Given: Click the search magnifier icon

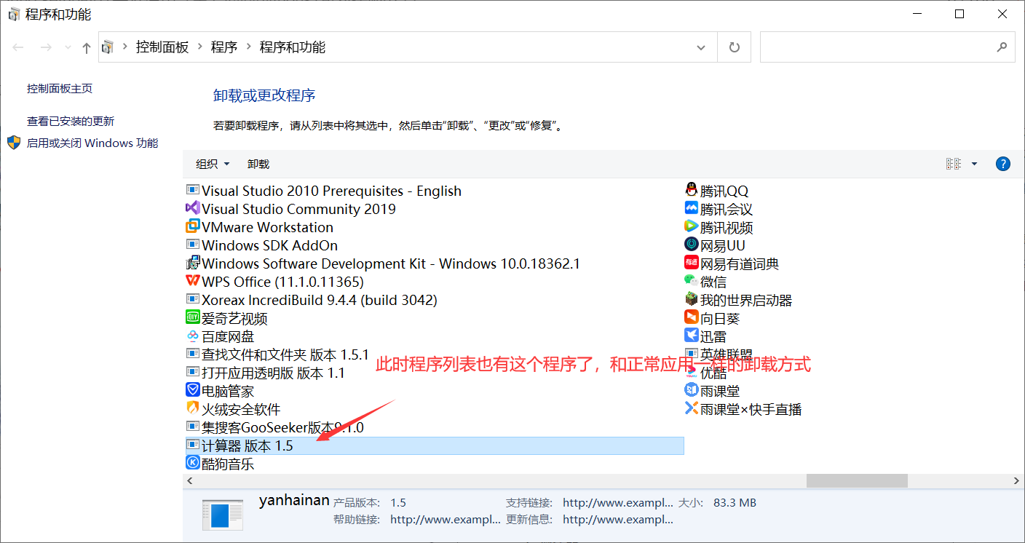Looking at the screenshot, I should coord(1002,47).
